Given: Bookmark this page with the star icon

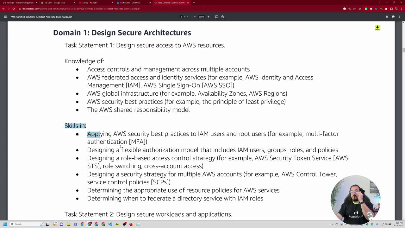Looking at the screenshot, I should click(x=360, y=9).
